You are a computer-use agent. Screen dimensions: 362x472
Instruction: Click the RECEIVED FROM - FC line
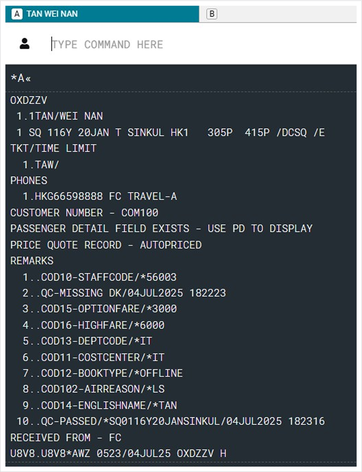66,438
